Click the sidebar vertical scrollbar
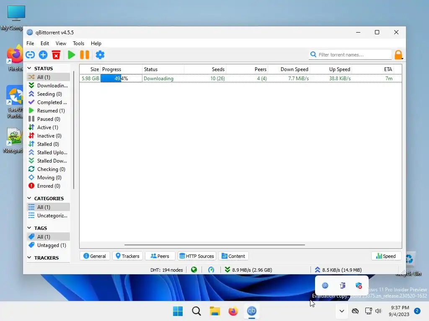The width and height of the screenshot is (429, 321). click(74, 130)
